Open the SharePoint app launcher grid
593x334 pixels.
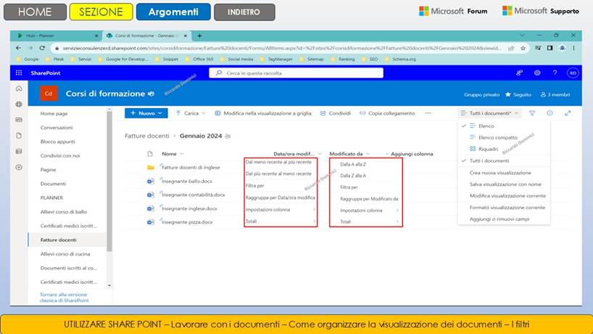pos(19,73)
